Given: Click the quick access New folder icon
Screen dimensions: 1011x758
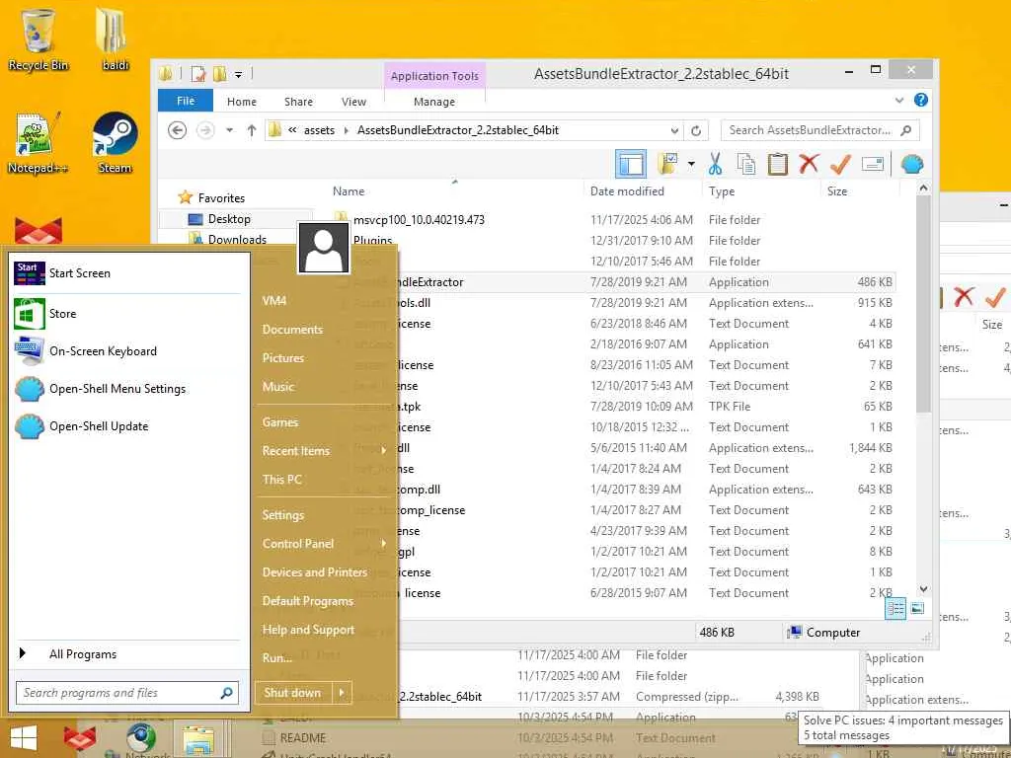Looking at the screenshot, I should point(219,74).
